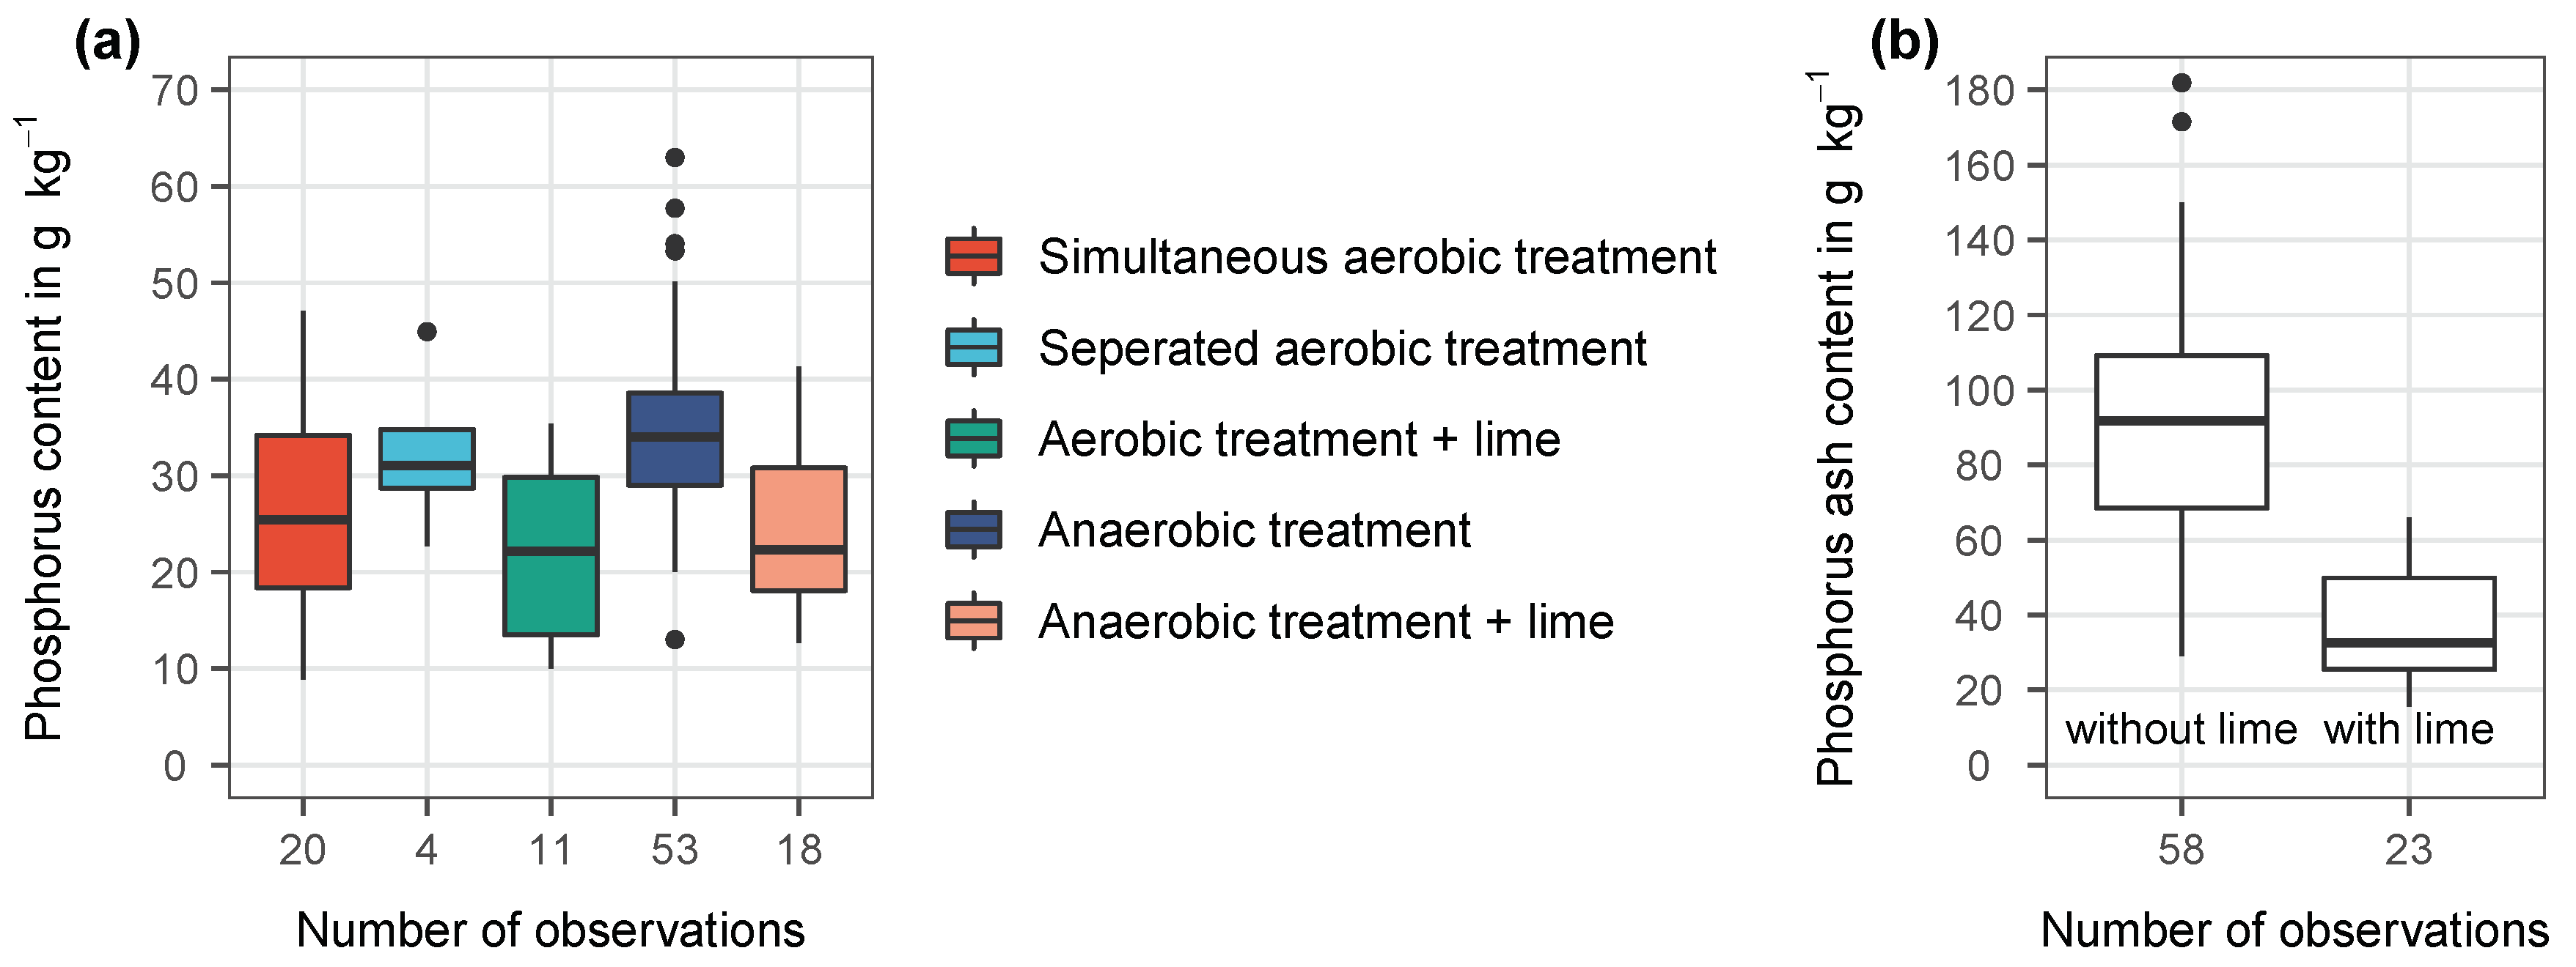2576x967 pixels.
Task: Click the light blue Seperated aerobic treatment swatch
Action: tap(973, 348)
